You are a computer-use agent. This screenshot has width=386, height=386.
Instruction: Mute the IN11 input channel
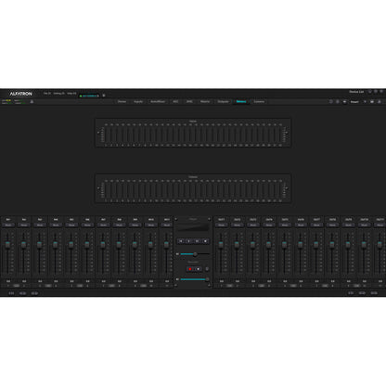(x=167, y=225)
